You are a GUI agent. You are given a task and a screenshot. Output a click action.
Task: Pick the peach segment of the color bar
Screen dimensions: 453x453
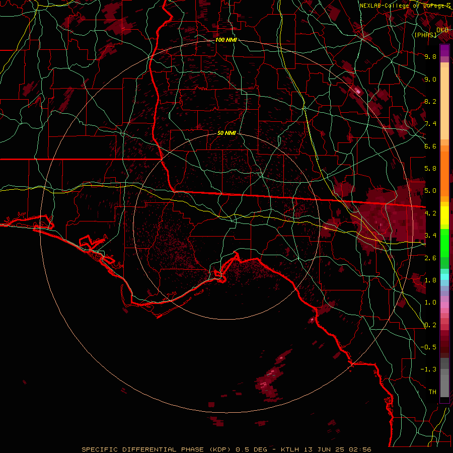444,104
